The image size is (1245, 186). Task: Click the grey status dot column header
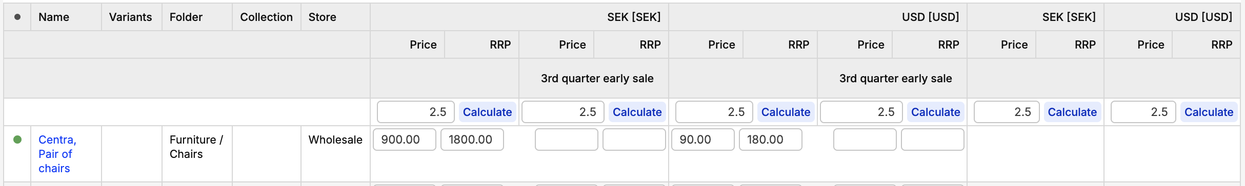[x=17, y=17]
